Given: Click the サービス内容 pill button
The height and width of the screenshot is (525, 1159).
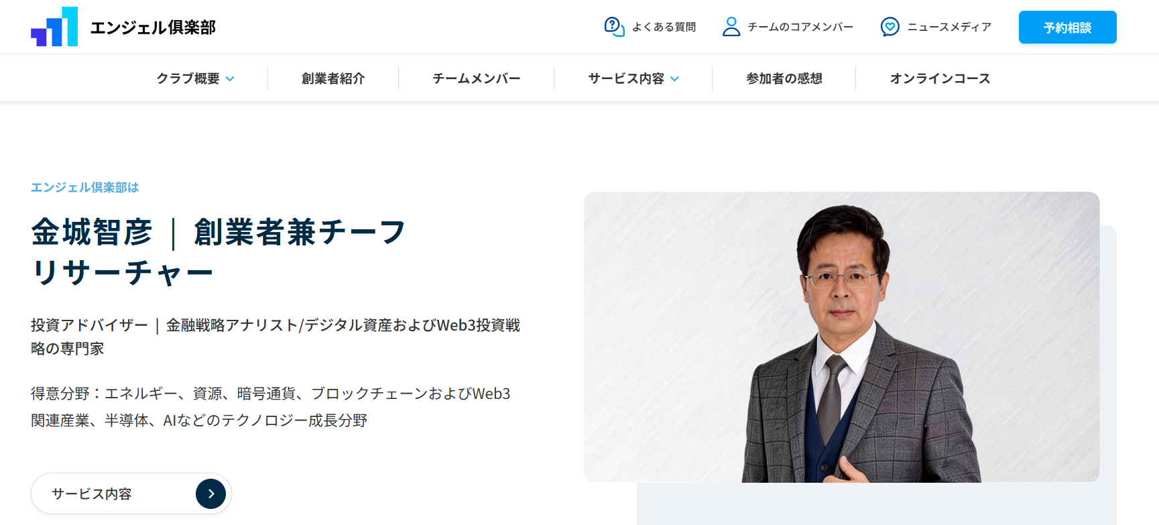Looking at the screenshot, I should [x=131, y=493].
